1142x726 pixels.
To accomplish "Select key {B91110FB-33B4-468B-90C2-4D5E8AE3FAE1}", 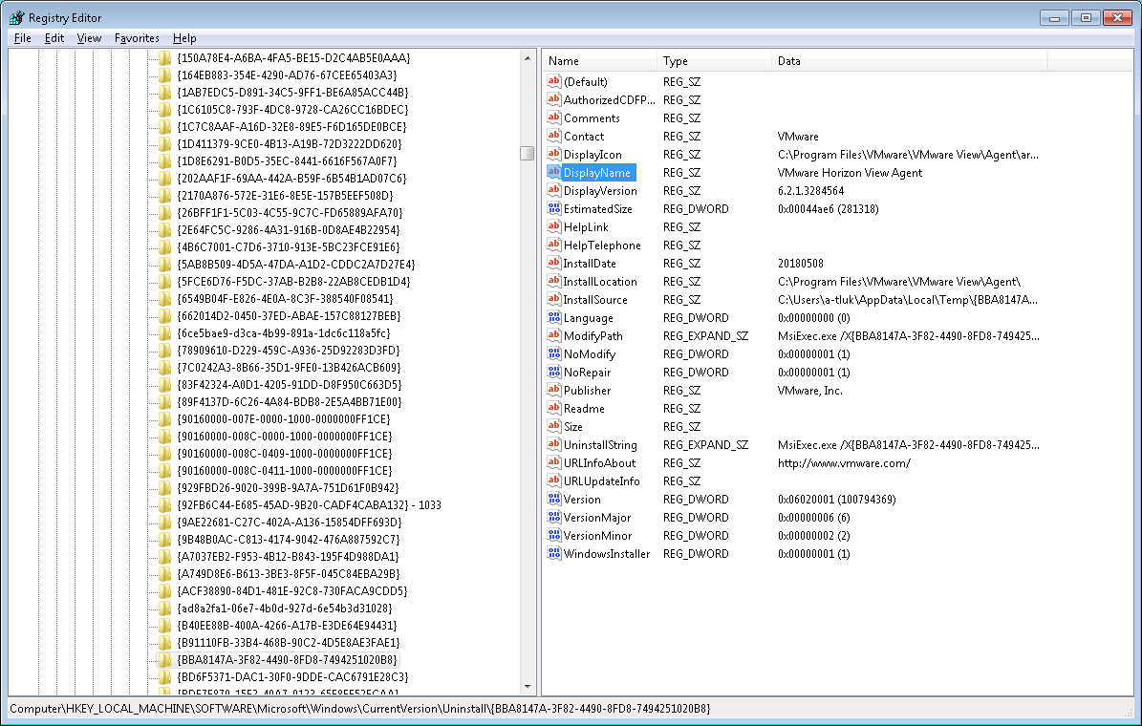I will [289, 643].
